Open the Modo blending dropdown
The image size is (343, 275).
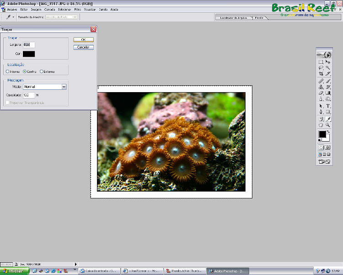(x=64, y=86)
